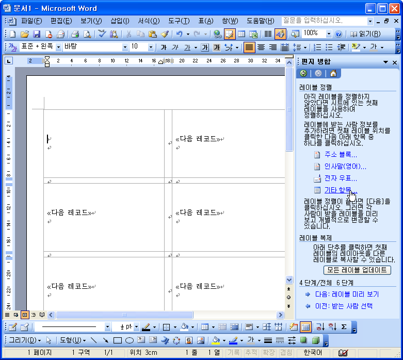Click the Font Color button in Formatting toolbar
Screen dimensions: 403x360
(x=374, y=47)
